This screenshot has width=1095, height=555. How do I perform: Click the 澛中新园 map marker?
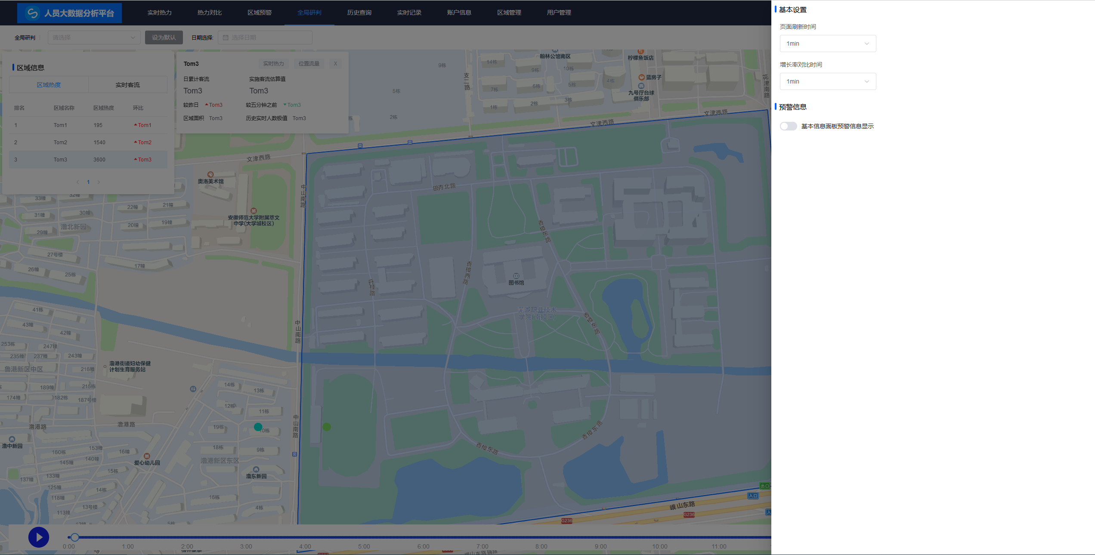(x=12, y=439)
